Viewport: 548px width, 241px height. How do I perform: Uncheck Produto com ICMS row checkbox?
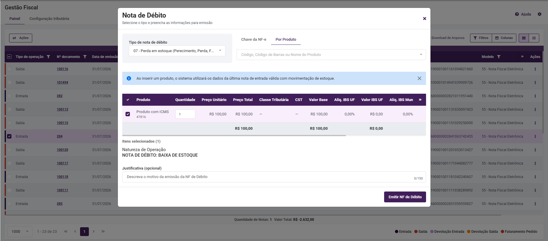click(128, 114)
